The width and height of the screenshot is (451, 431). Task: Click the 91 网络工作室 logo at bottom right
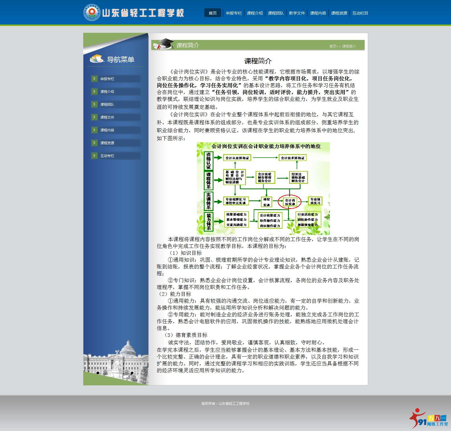pyautogui.click(x=428, y=420)
